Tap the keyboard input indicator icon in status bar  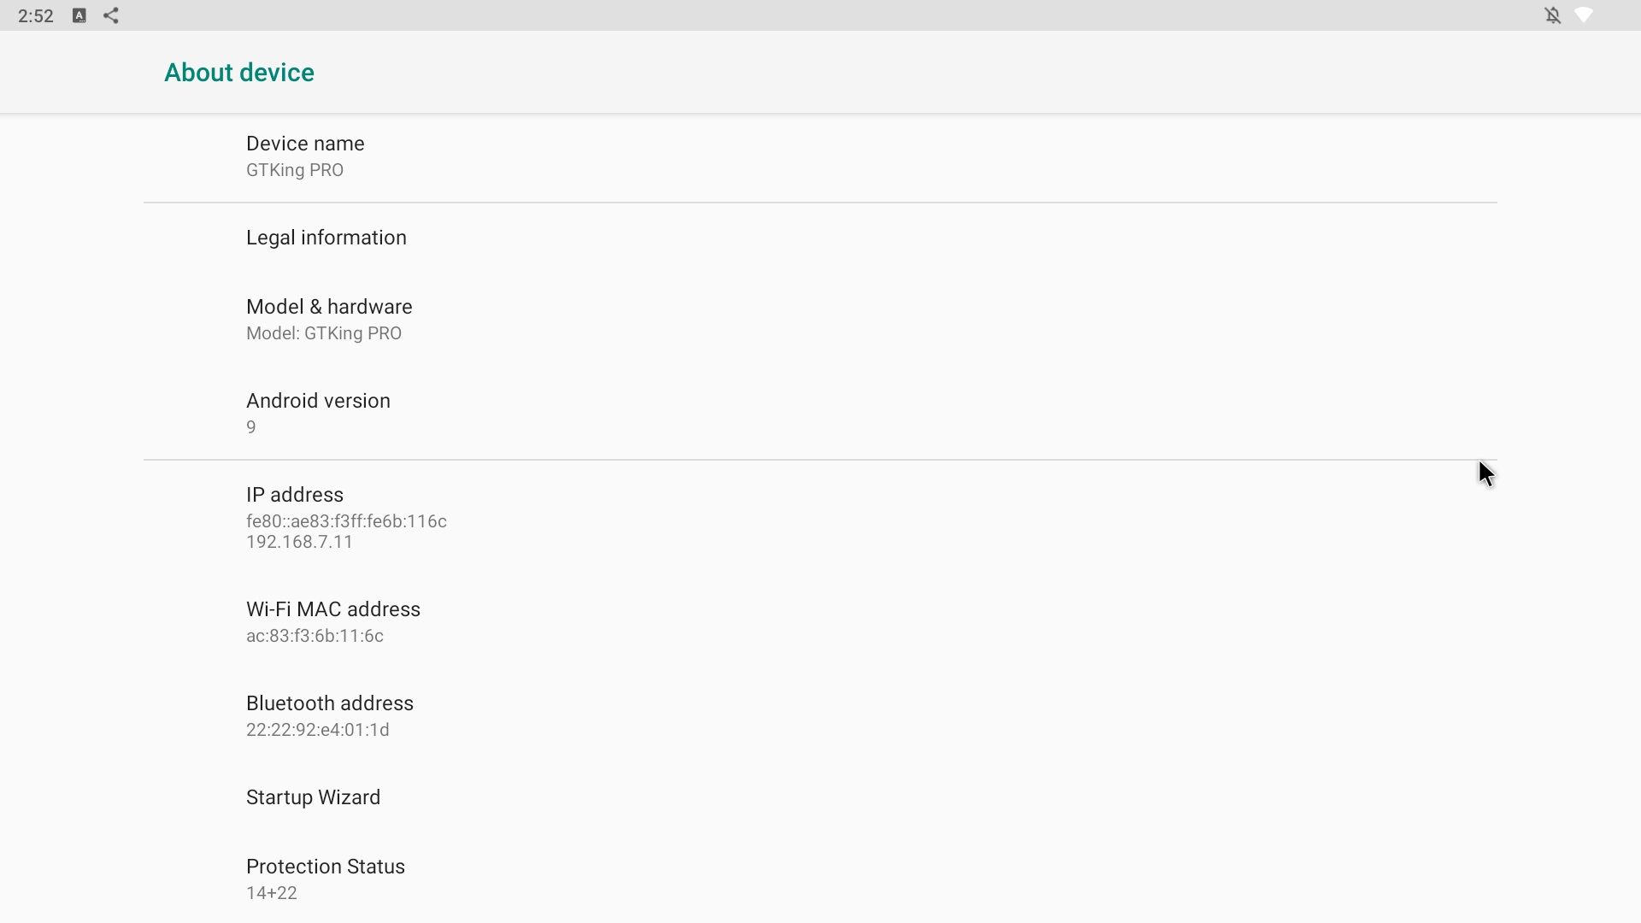coord(79,15)
